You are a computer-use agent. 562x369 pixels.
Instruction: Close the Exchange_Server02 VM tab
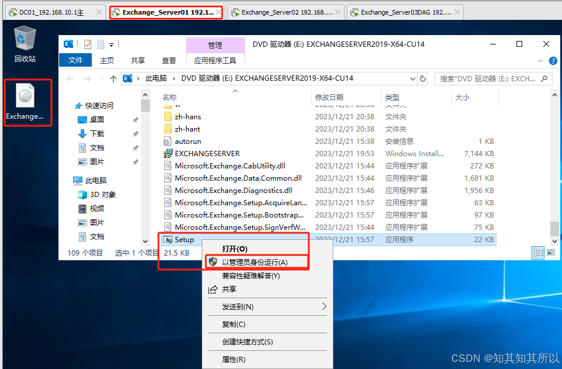(x=337, y=12)
